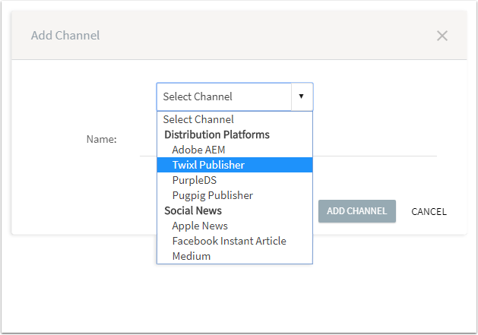The height and width of the screenshot is (335, 478).
Task: Close the Add Channel dialog
Action: click(x=442, y=36)
